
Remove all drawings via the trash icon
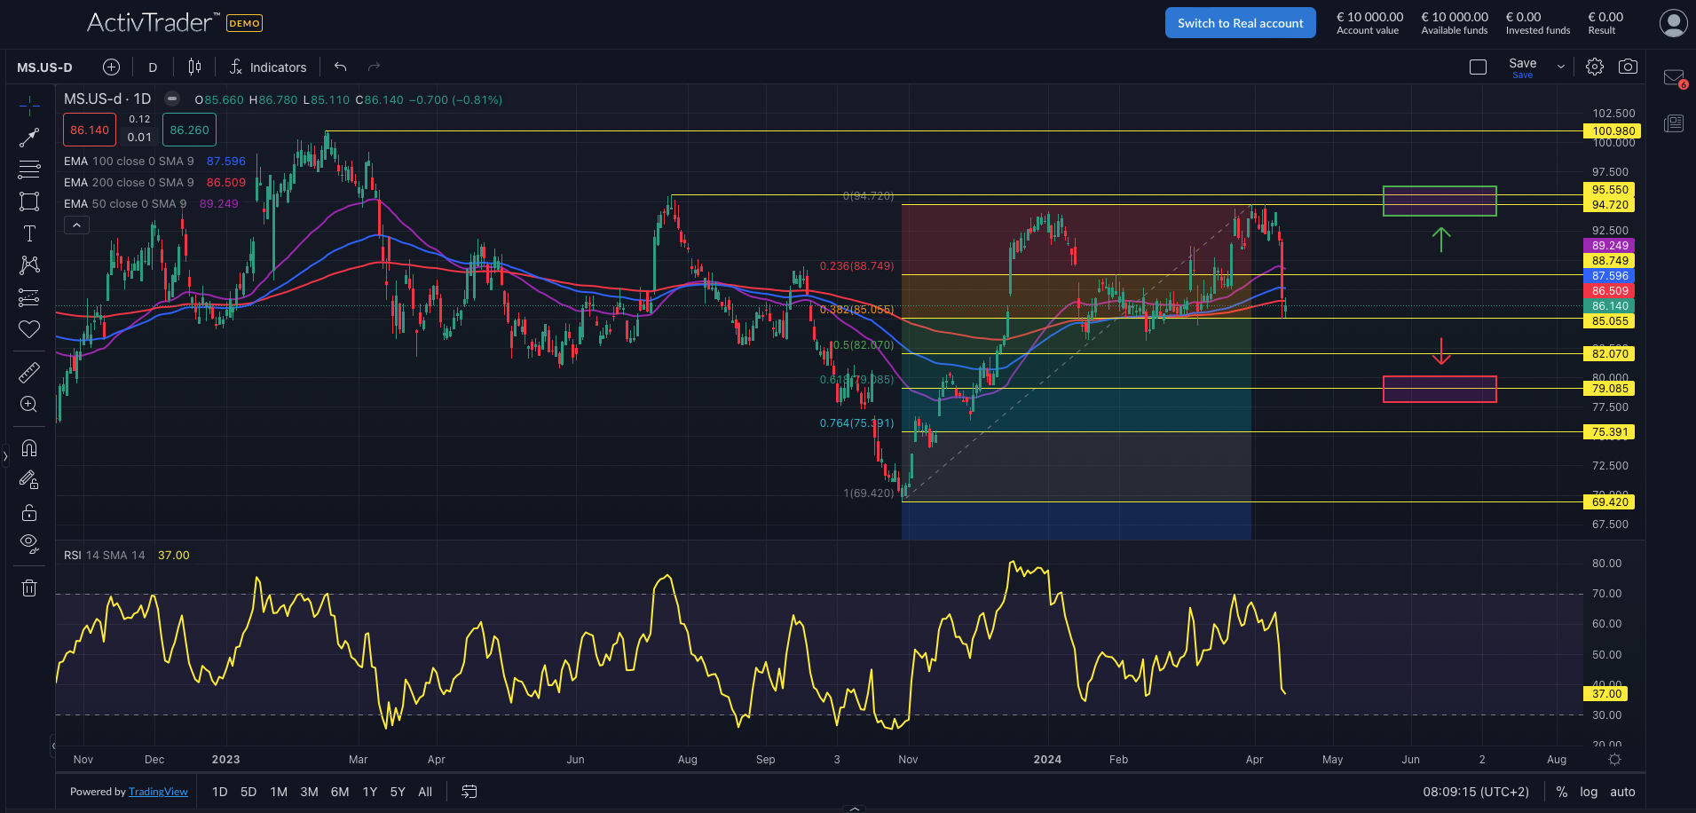point(29,588)
